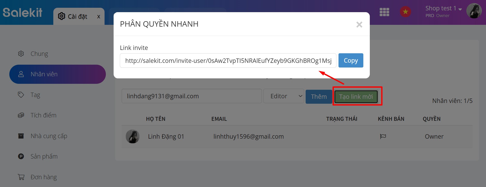Copy the invite link

coord(351,61)
